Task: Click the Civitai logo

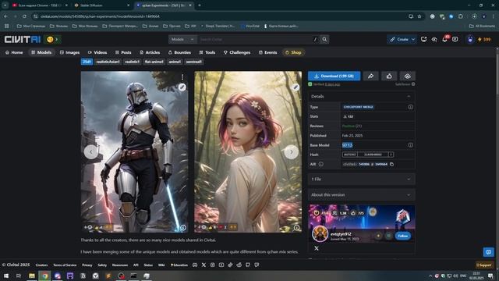Action: tap(23, 40)
